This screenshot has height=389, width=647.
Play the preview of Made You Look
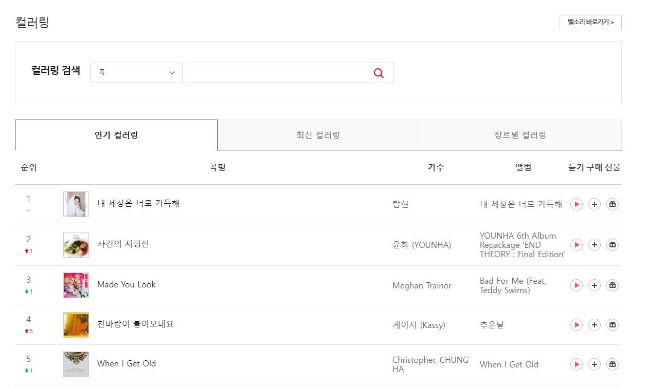tap(576, 285)
